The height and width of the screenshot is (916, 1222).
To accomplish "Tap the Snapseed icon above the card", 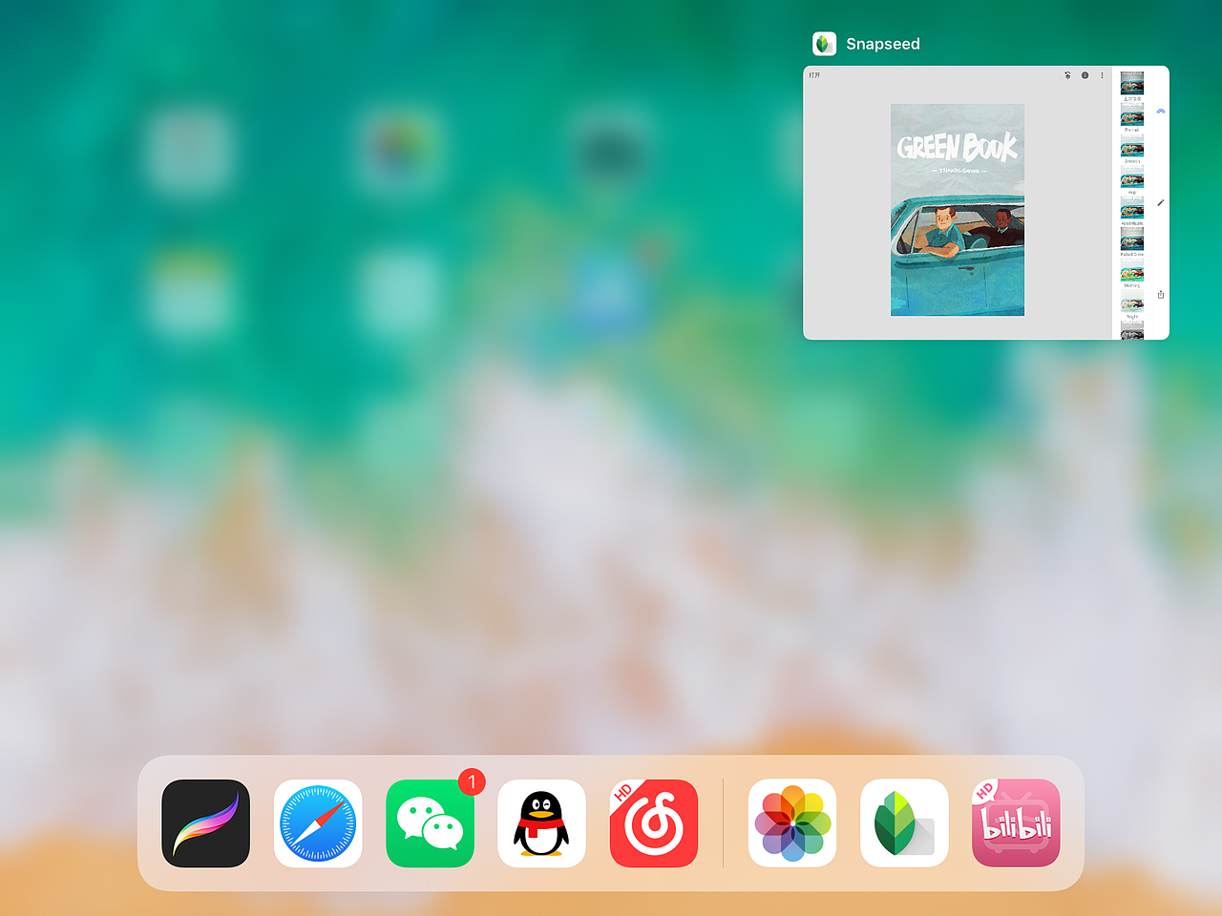I will [824, 44].
